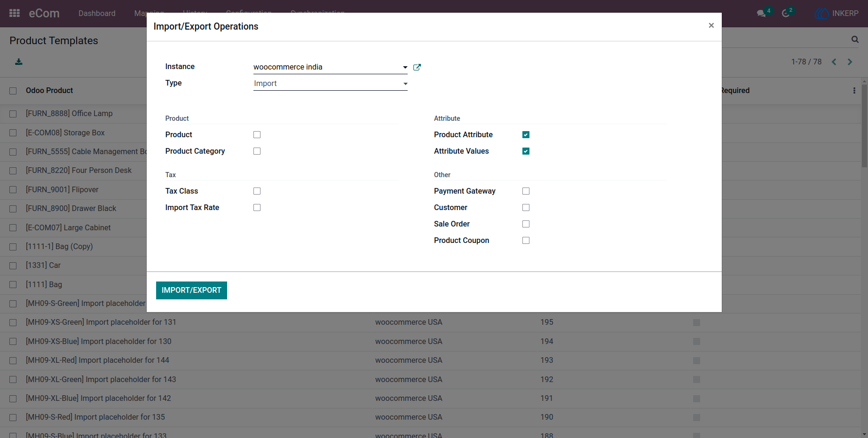The image size is (868, 438).
Task: Enable the Customer checkbox
Action: point(526,208)
